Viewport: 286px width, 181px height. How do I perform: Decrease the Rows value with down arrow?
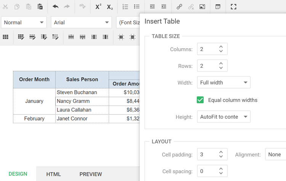click(221, 68)
